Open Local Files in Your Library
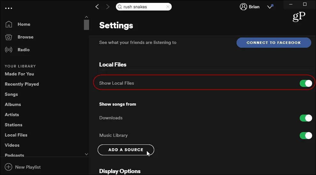 pos(16,135)
